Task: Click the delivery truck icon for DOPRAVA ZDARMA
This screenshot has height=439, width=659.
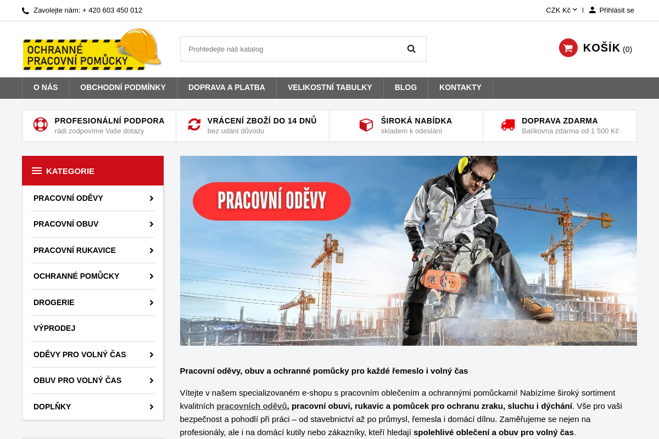Action: [508, 125]
